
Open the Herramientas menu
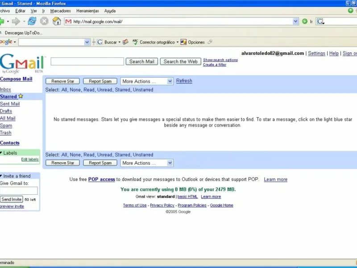[87, 11]
